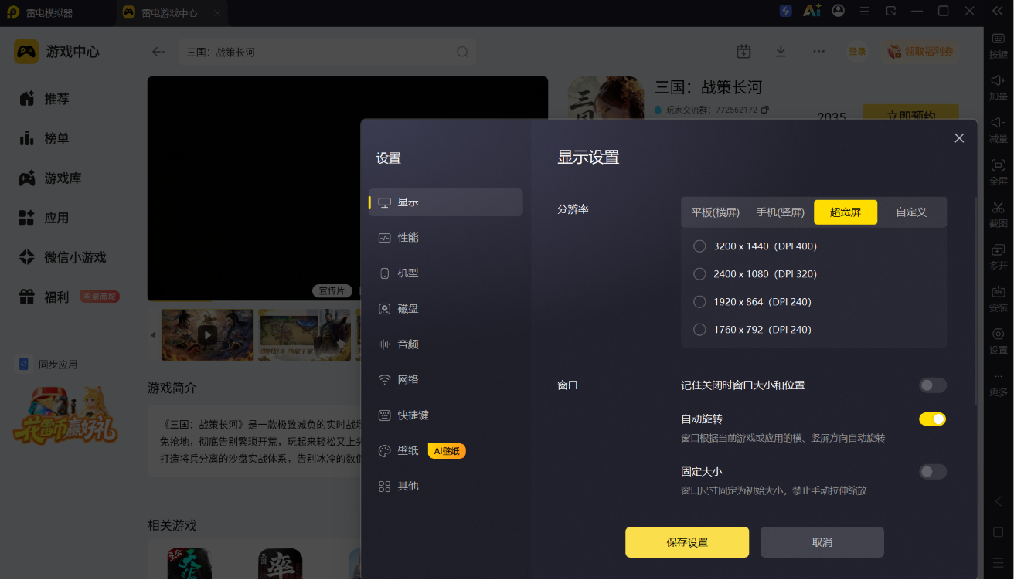Choose the 1760 x 792 resolution
The image size is (1014, 580).
tap(699, 330)
